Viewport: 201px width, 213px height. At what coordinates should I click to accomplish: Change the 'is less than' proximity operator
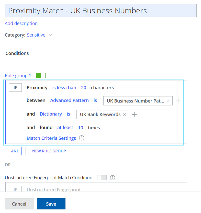coord(64,87)
